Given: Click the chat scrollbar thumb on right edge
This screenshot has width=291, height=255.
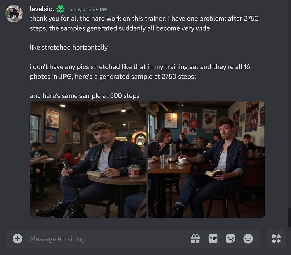Looking at the screenshot, I should point(289,218).
